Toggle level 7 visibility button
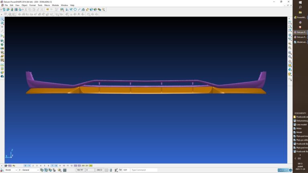The image size is (308, 173). coord(52,165)
